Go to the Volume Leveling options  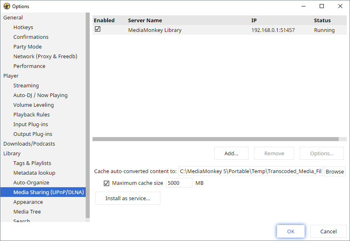34,105
